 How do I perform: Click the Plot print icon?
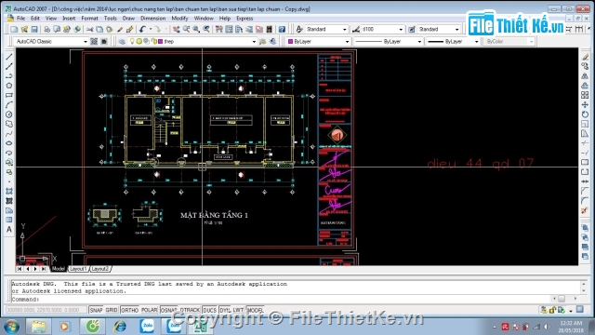(x=46, y=29)
